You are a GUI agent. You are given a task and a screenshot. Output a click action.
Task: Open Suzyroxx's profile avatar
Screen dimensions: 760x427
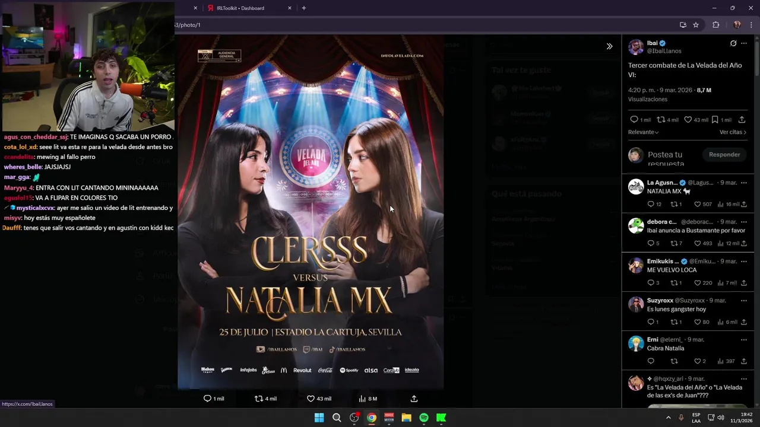coord(636,304)
